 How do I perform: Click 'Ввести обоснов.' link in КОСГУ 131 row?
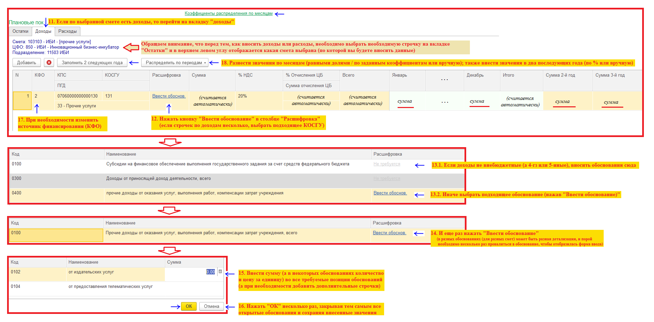169,96
